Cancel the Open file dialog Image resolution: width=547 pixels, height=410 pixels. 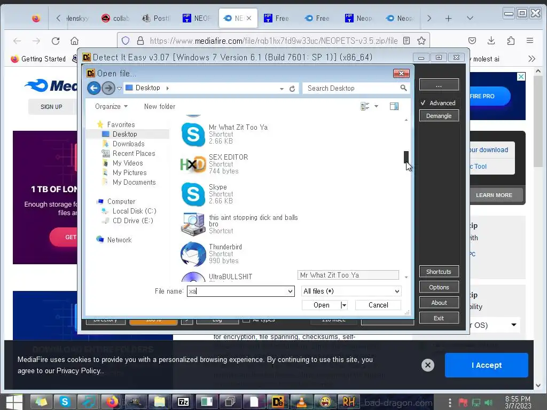pos(378,305)
